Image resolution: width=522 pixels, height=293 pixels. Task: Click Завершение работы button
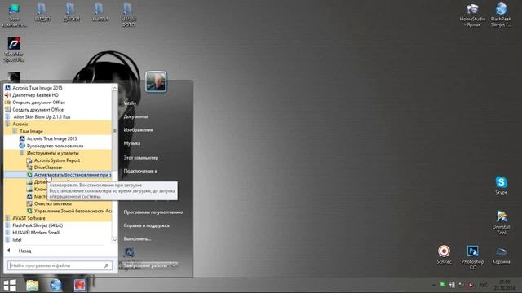tap(145, 265)
